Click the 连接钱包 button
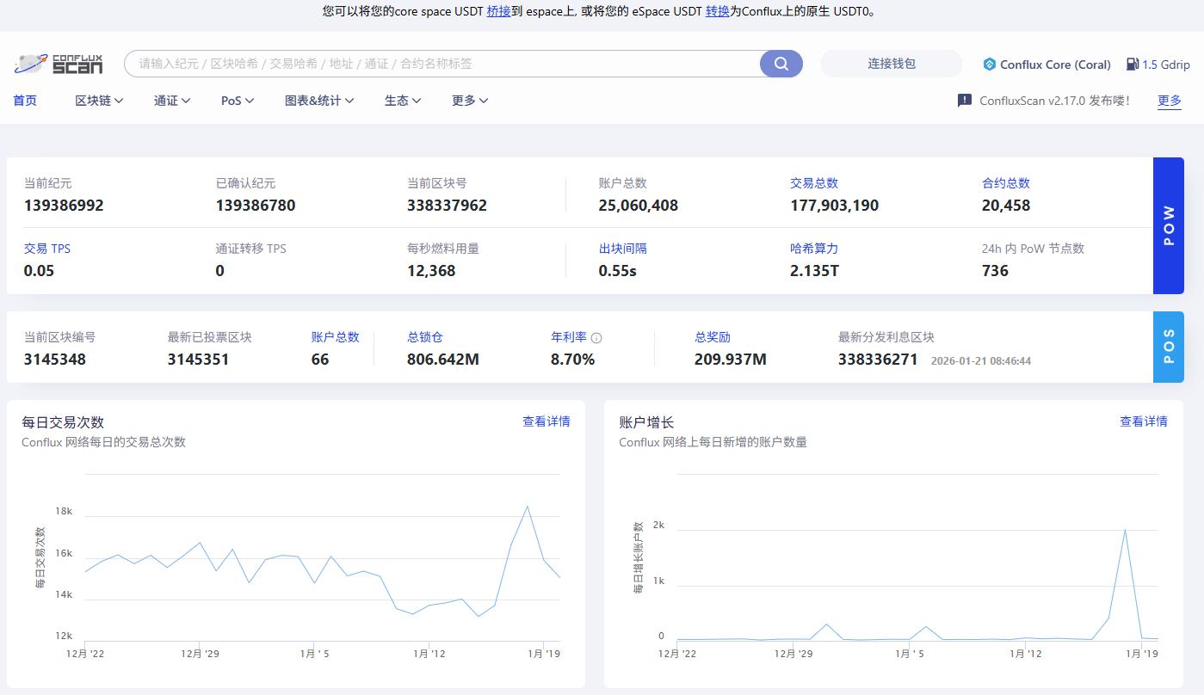 point(891,64)
